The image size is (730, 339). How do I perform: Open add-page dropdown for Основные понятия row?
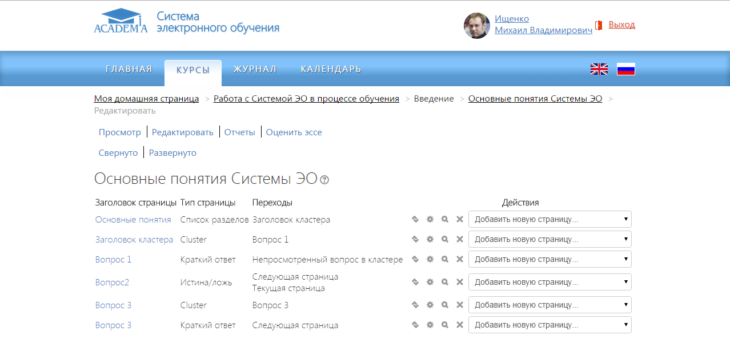pos(549,219)
